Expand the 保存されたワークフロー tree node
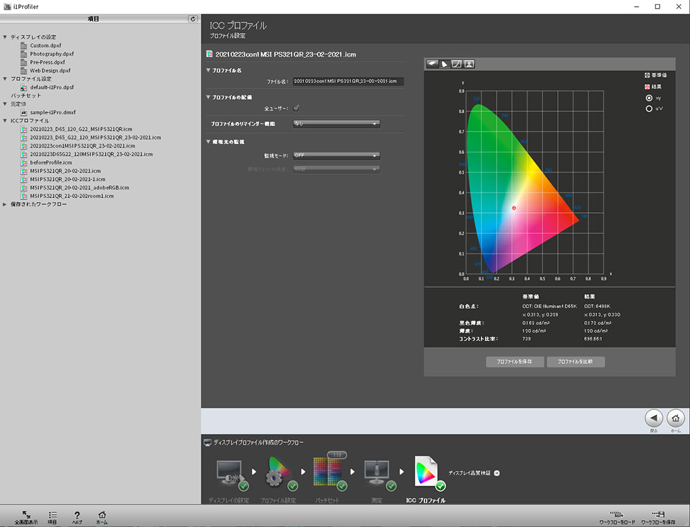This screenshot has width=690, height=527. click(5, 204)
